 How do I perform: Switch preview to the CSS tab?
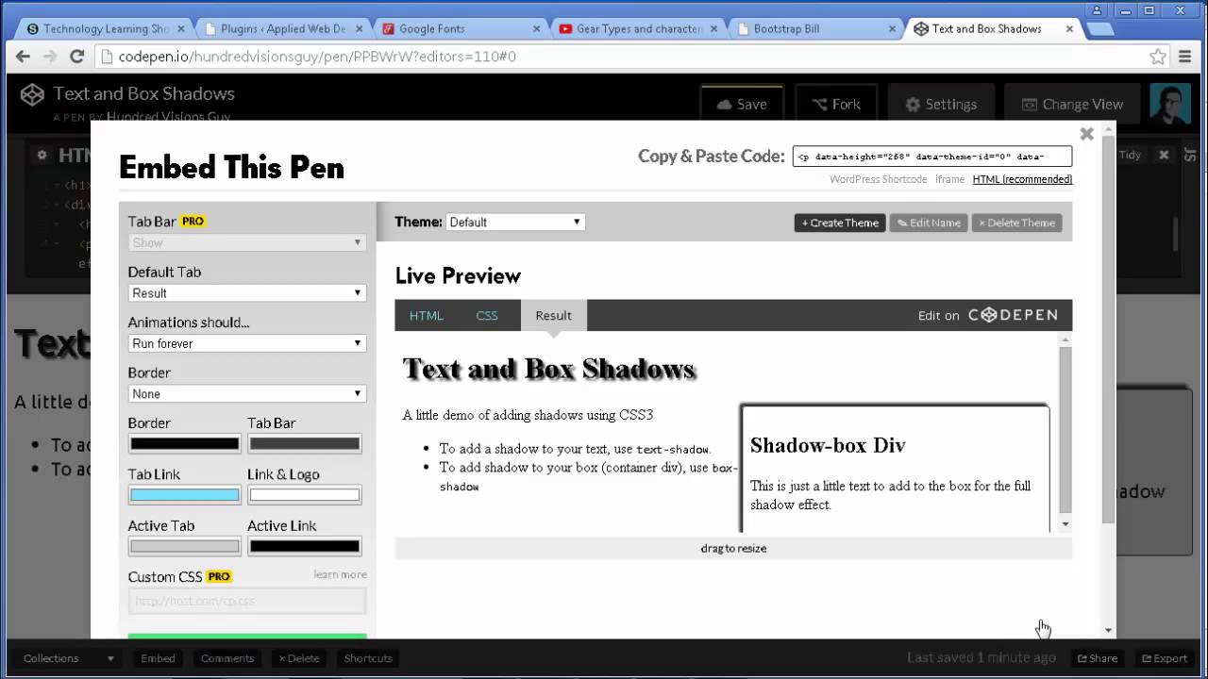pos(487,316)
